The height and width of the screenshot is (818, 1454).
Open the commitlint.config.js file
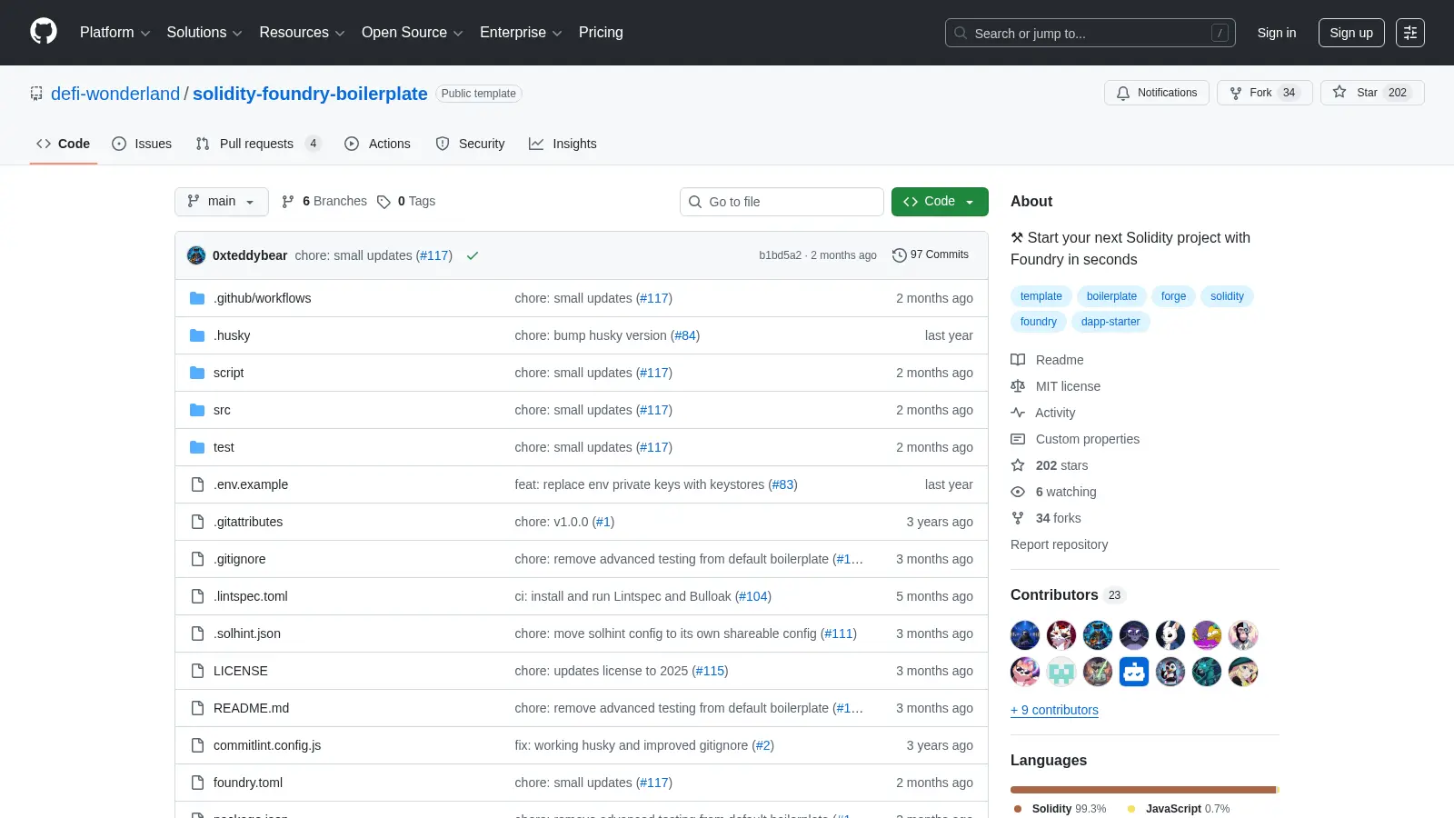(267, 745)
